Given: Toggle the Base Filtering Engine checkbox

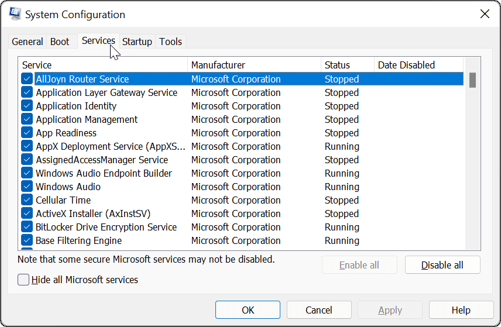Looking at the screenshot, I should pos(27,240).
